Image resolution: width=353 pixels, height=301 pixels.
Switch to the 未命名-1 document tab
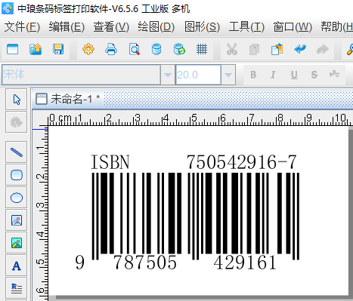68,99
